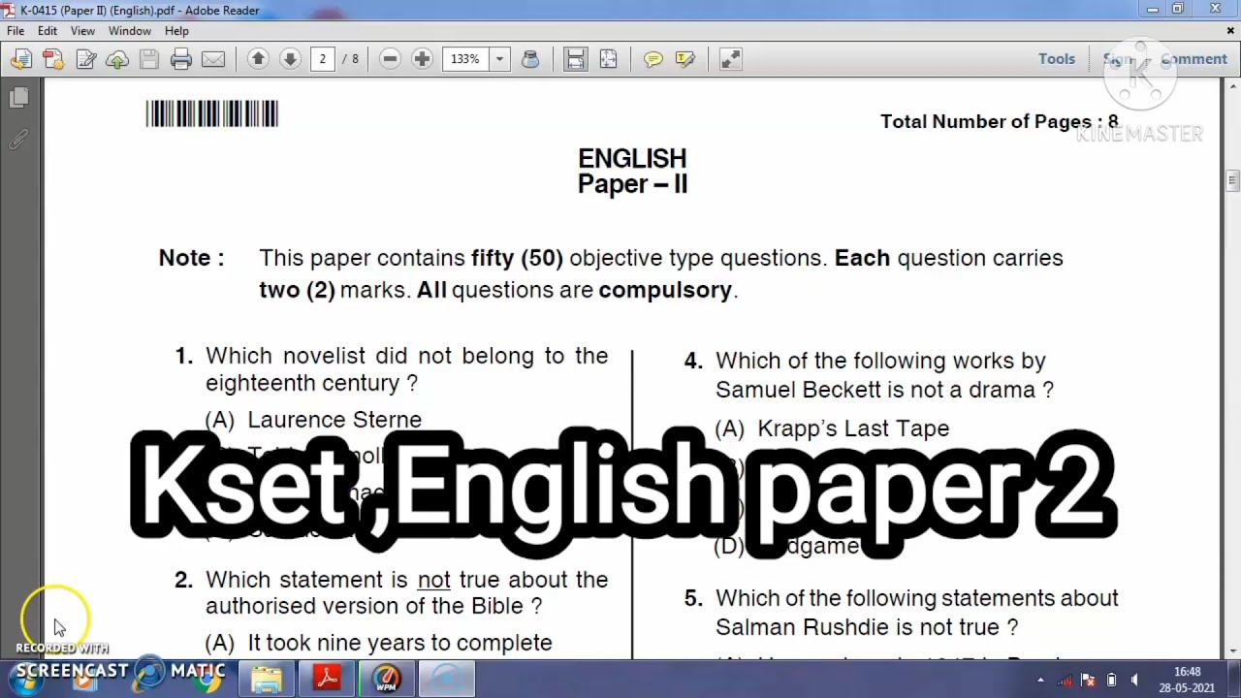Open the File menu
The image size is (1241, 698).
click(x=16, y=31)
